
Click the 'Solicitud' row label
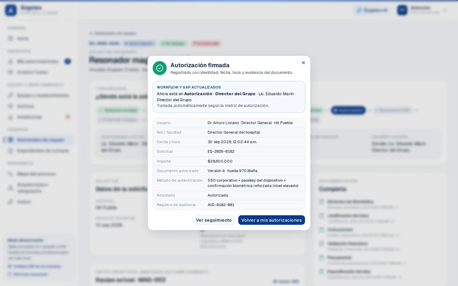pos(165,151)
